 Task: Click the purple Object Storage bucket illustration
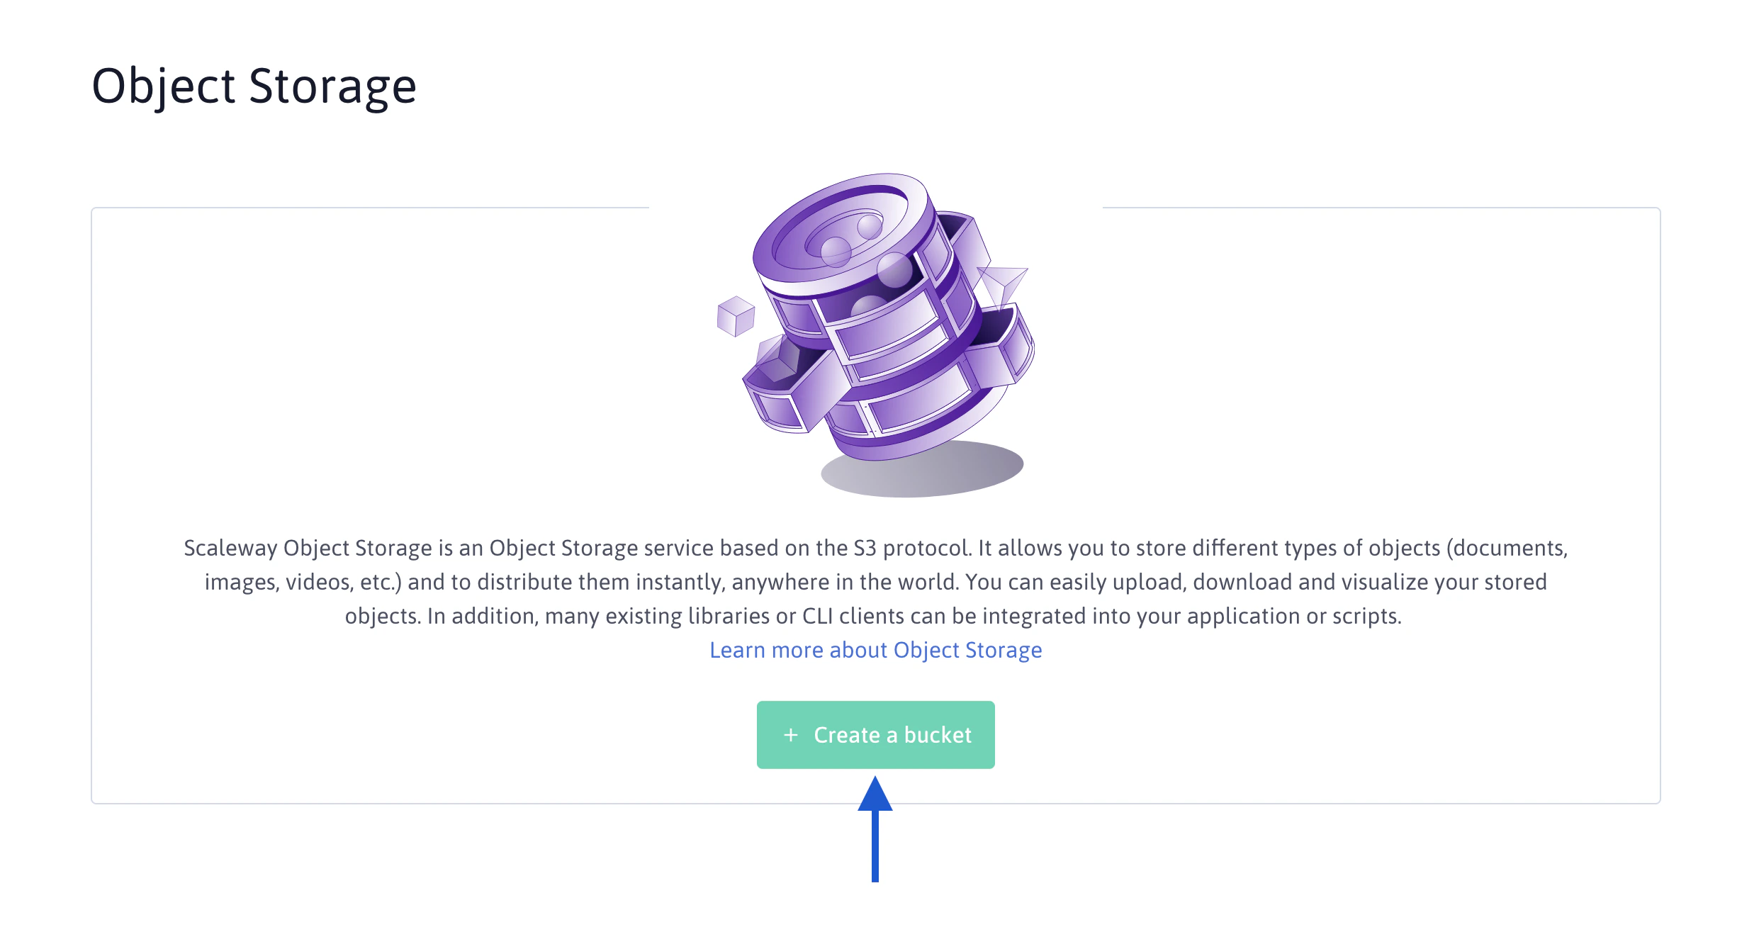(879, 326)
